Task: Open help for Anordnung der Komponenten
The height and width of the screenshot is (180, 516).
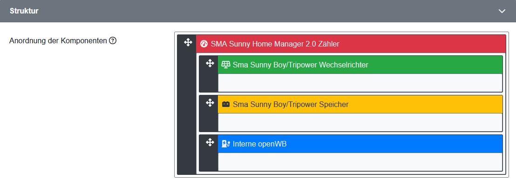Action: coord(113,41)
